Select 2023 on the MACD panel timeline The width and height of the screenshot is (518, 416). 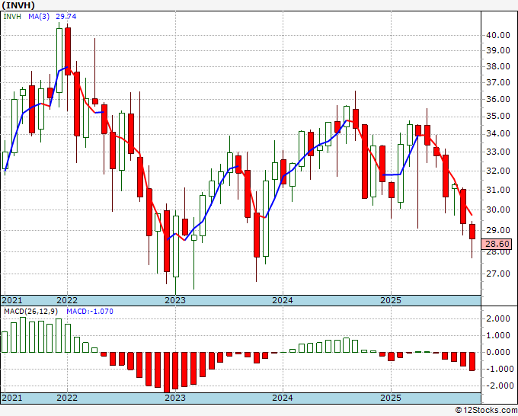pyautogui.click(x=175, y=398)
